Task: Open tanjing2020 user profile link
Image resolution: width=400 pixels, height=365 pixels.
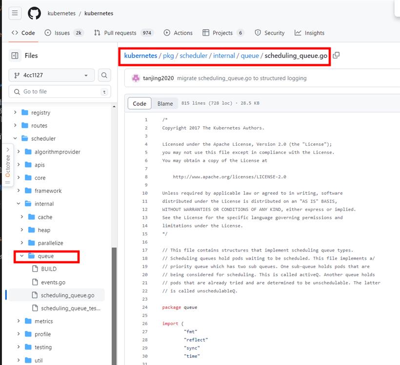Action: coord(158,78)
